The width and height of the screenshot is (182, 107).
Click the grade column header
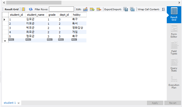(x=52, y=15)
